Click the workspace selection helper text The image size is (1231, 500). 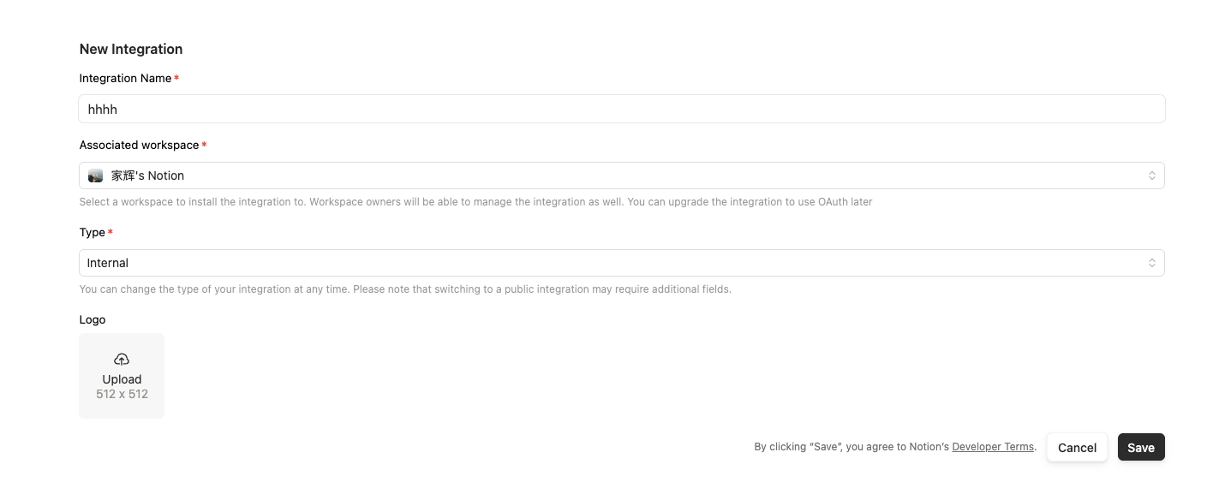tap(475, 202)
